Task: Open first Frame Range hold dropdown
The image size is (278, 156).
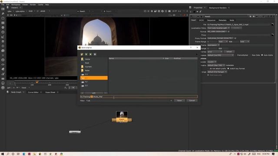Action: point(223,42)
